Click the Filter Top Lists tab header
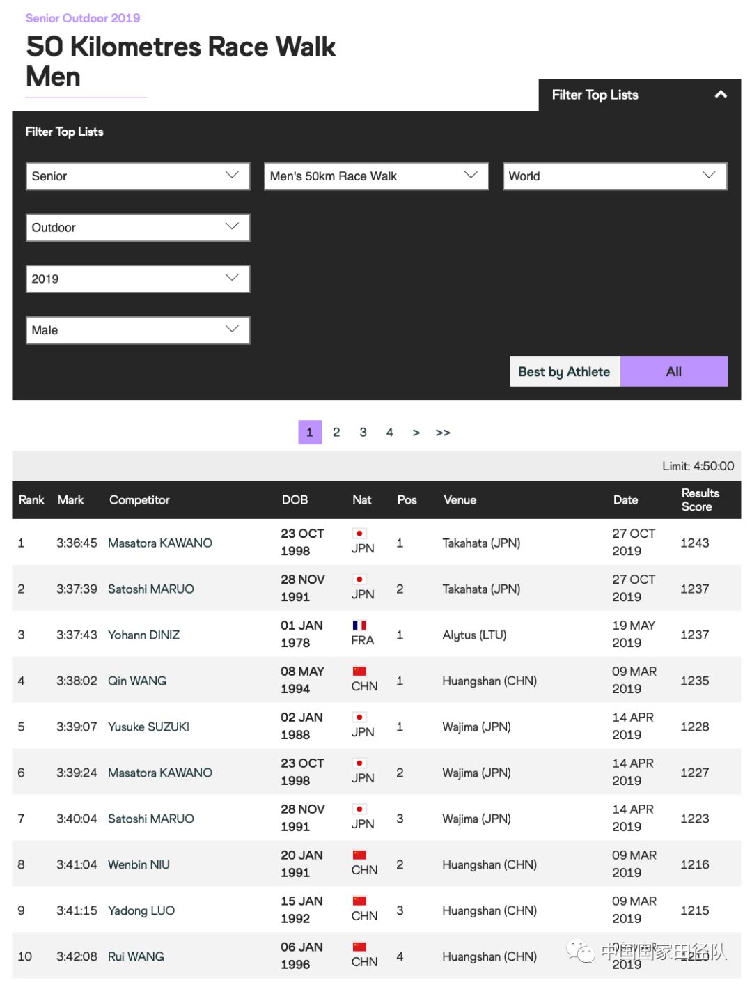The image size is (752, 985). pos(640,95)
